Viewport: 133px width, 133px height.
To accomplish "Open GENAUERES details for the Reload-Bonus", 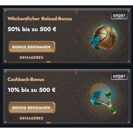I will click(x=31, y=57).
